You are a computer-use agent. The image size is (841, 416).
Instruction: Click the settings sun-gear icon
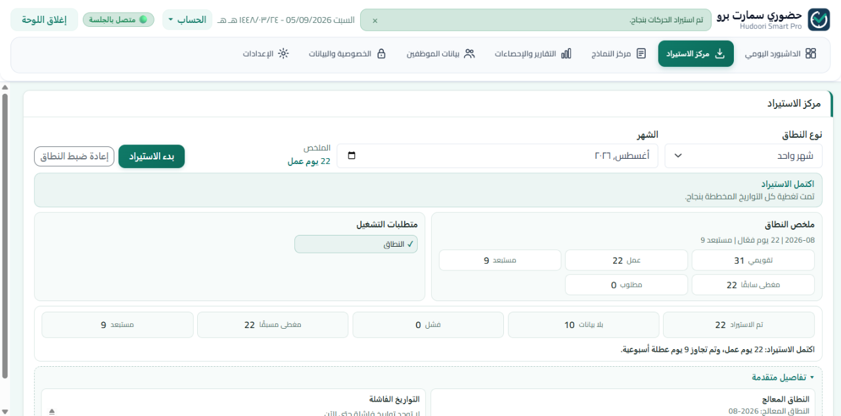pyautogui.click(x=283, y=54)
